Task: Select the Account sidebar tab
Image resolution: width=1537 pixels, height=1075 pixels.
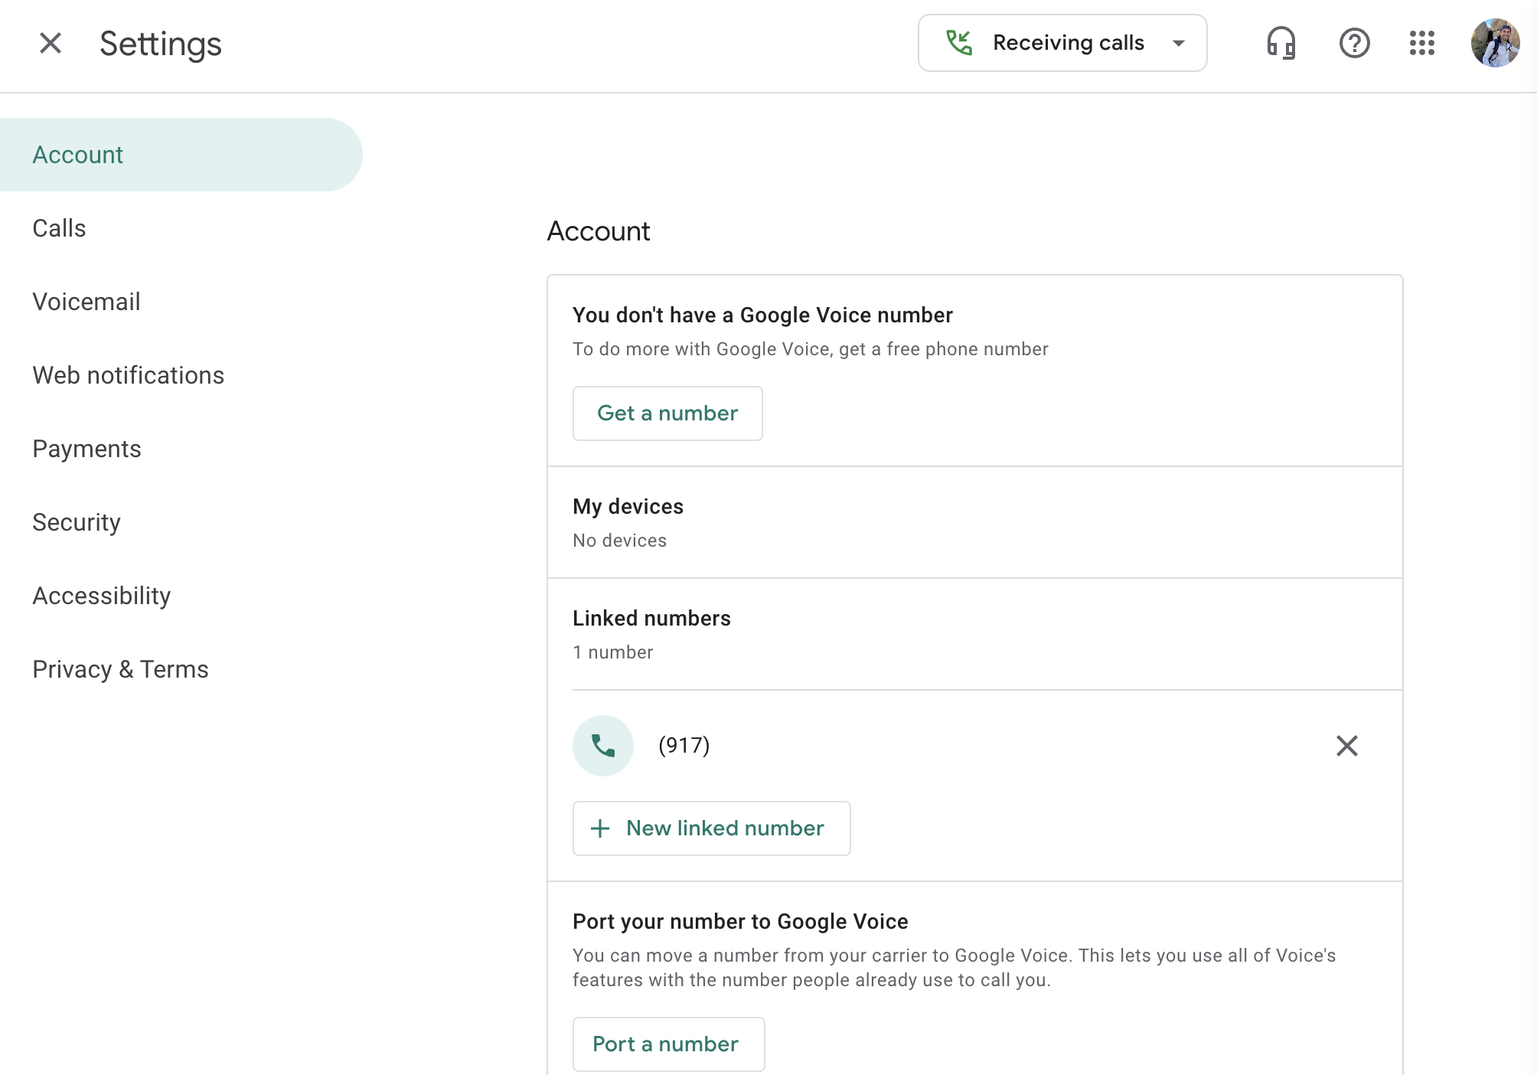Action: click(x=78, y=155)
